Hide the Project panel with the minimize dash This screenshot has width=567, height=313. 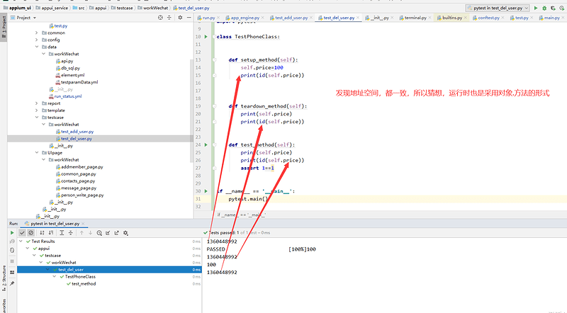click(189, 17)
